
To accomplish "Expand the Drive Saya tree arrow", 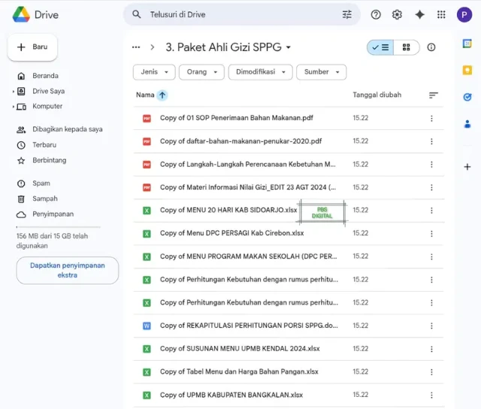I will (x=14, y=92).
